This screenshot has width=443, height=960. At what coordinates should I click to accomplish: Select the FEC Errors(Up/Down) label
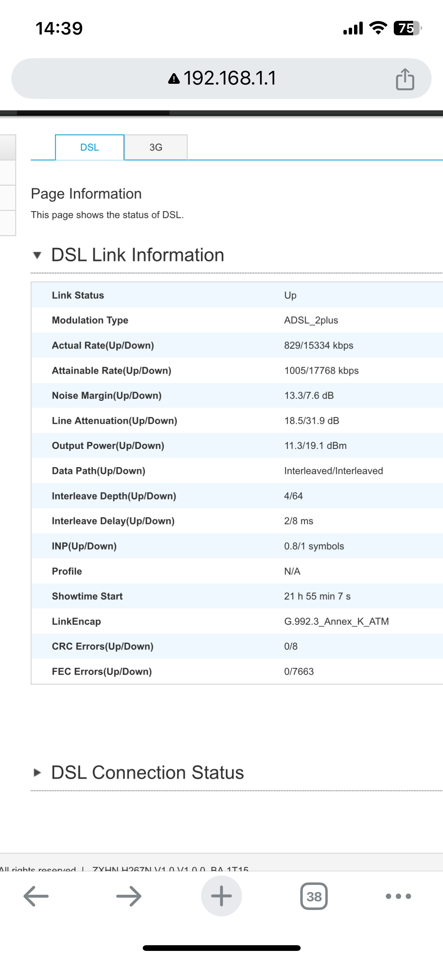pyautogui.click(x=102, y=671)
